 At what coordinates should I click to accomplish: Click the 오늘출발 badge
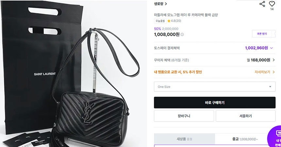point(160,21)
